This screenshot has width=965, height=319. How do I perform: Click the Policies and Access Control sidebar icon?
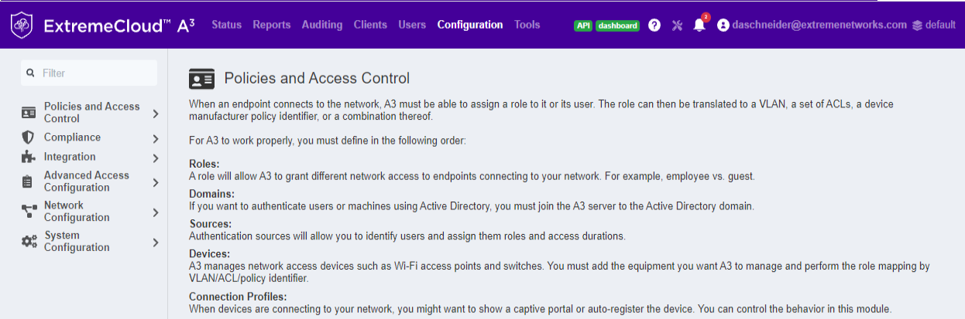(x=29, y=113)
